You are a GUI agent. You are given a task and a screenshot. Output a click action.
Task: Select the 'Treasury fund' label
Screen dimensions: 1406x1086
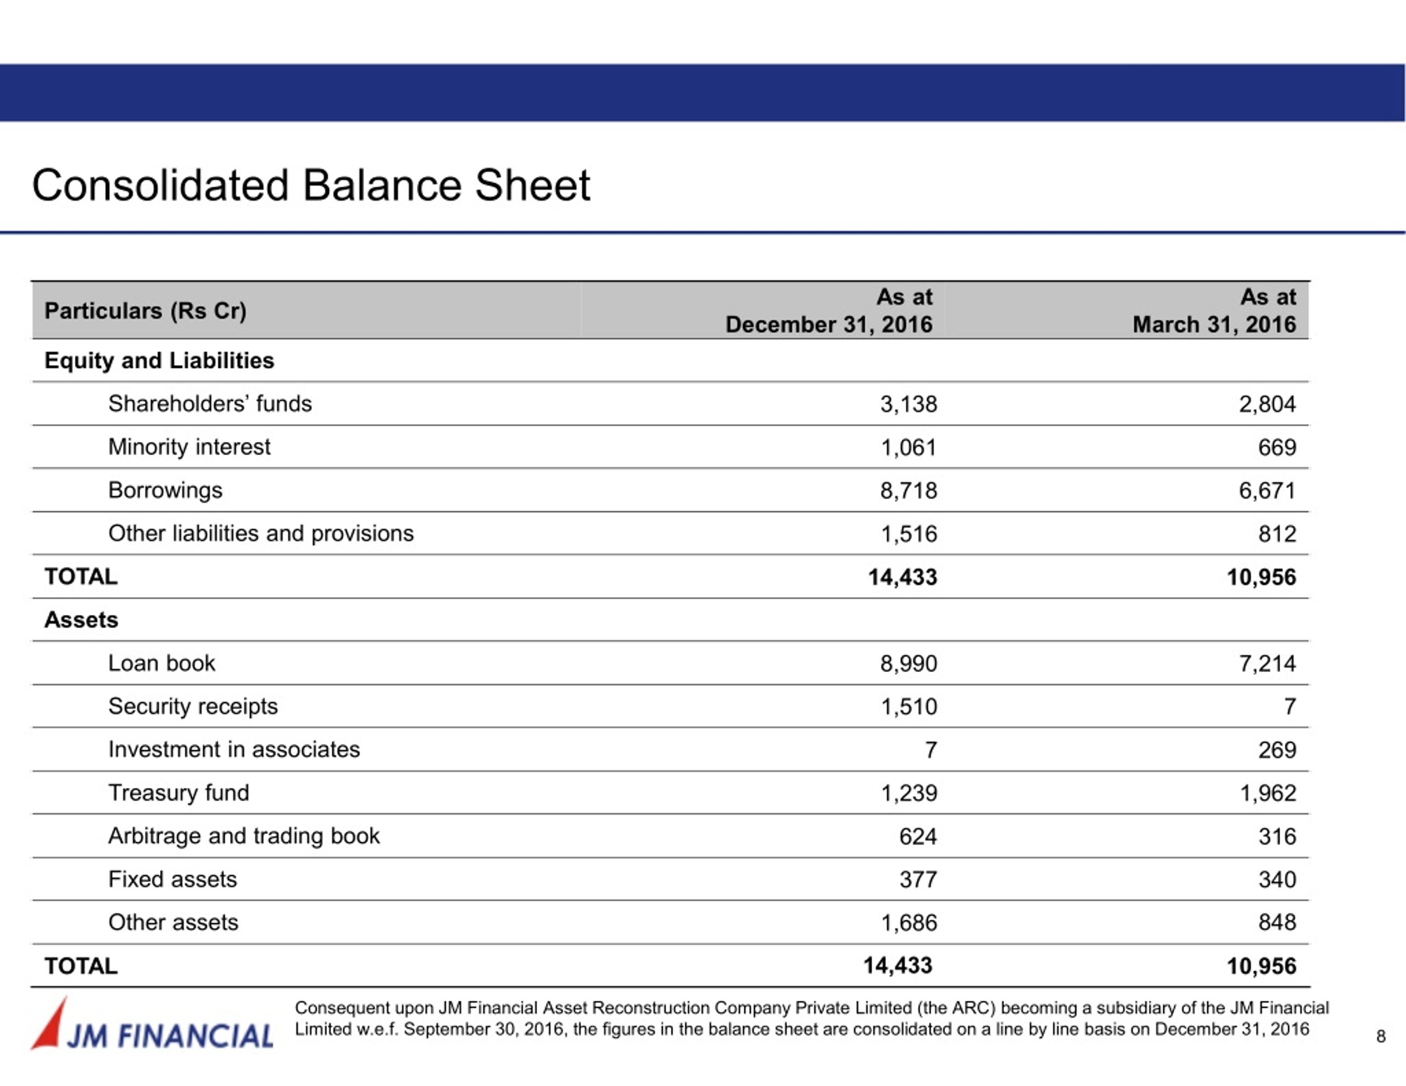[x=178, y=793]
